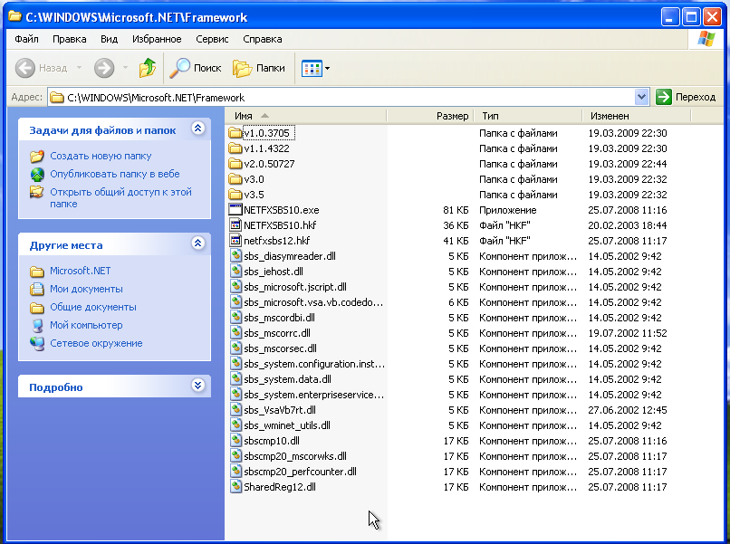730x544 pixels.
Task: Select the NETFXSBS10.exe application icon
Action: coord(235,210)
